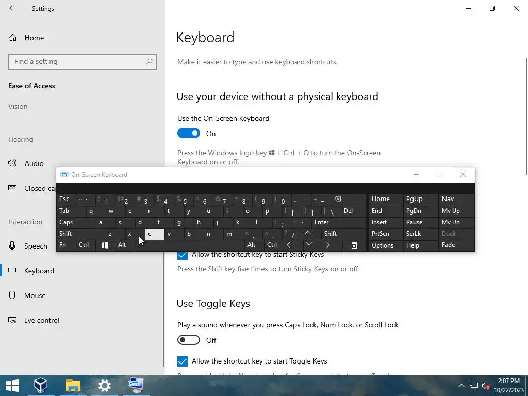The width and height of the screenshot is (528, 396).
Task: Close the On-Screen Keyboard window
Action: click(x=463, y=174)
